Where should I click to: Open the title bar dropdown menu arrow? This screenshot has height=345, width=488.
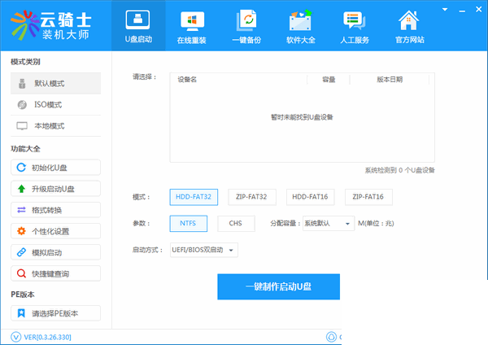[x=445, y=10]
